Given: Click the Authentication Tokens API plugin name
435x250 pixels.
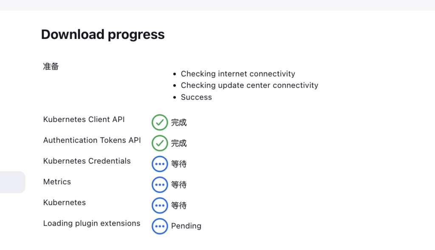Looking at the screenshot, I should (92, 140).
